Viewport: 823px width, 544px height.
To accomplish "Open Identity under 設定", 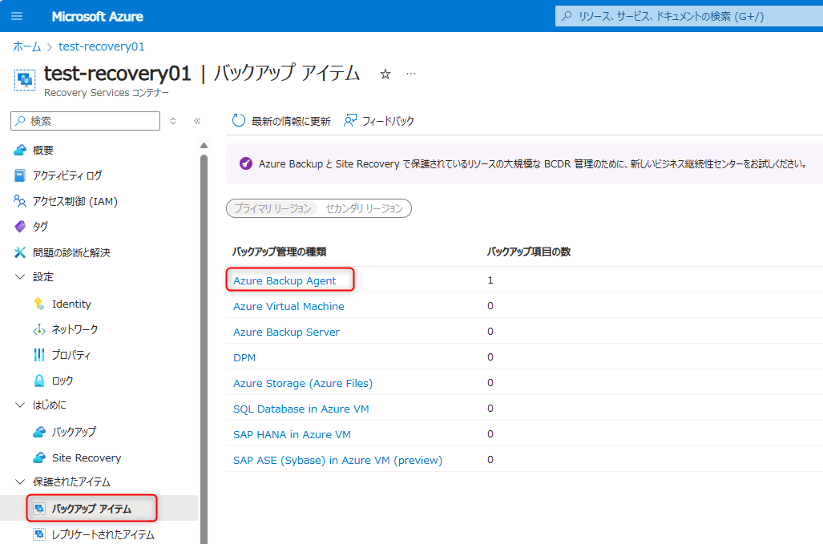I will 71,304.
